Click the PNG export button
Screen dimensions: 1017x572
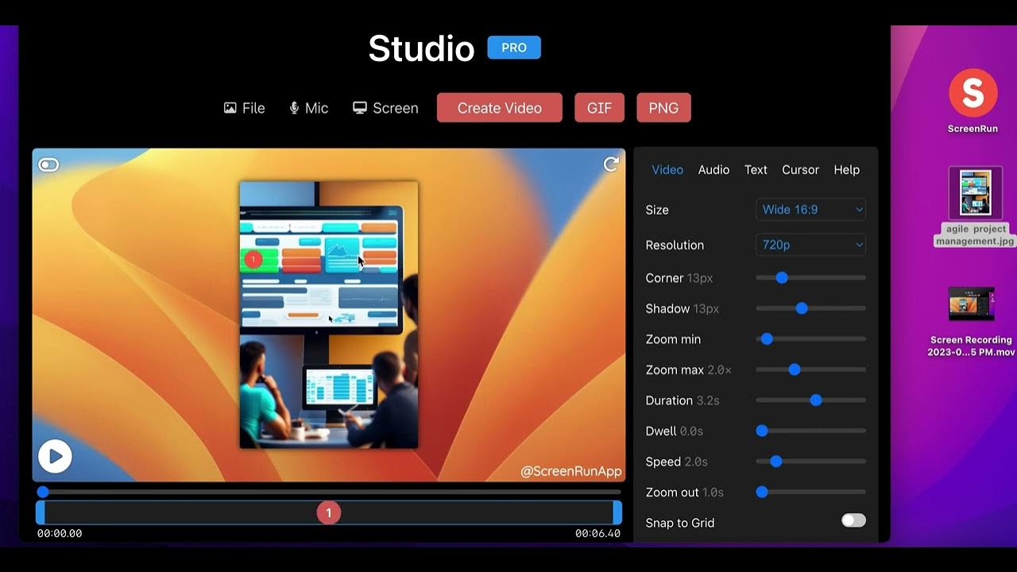pyautogui.click(x=663, y=108)
